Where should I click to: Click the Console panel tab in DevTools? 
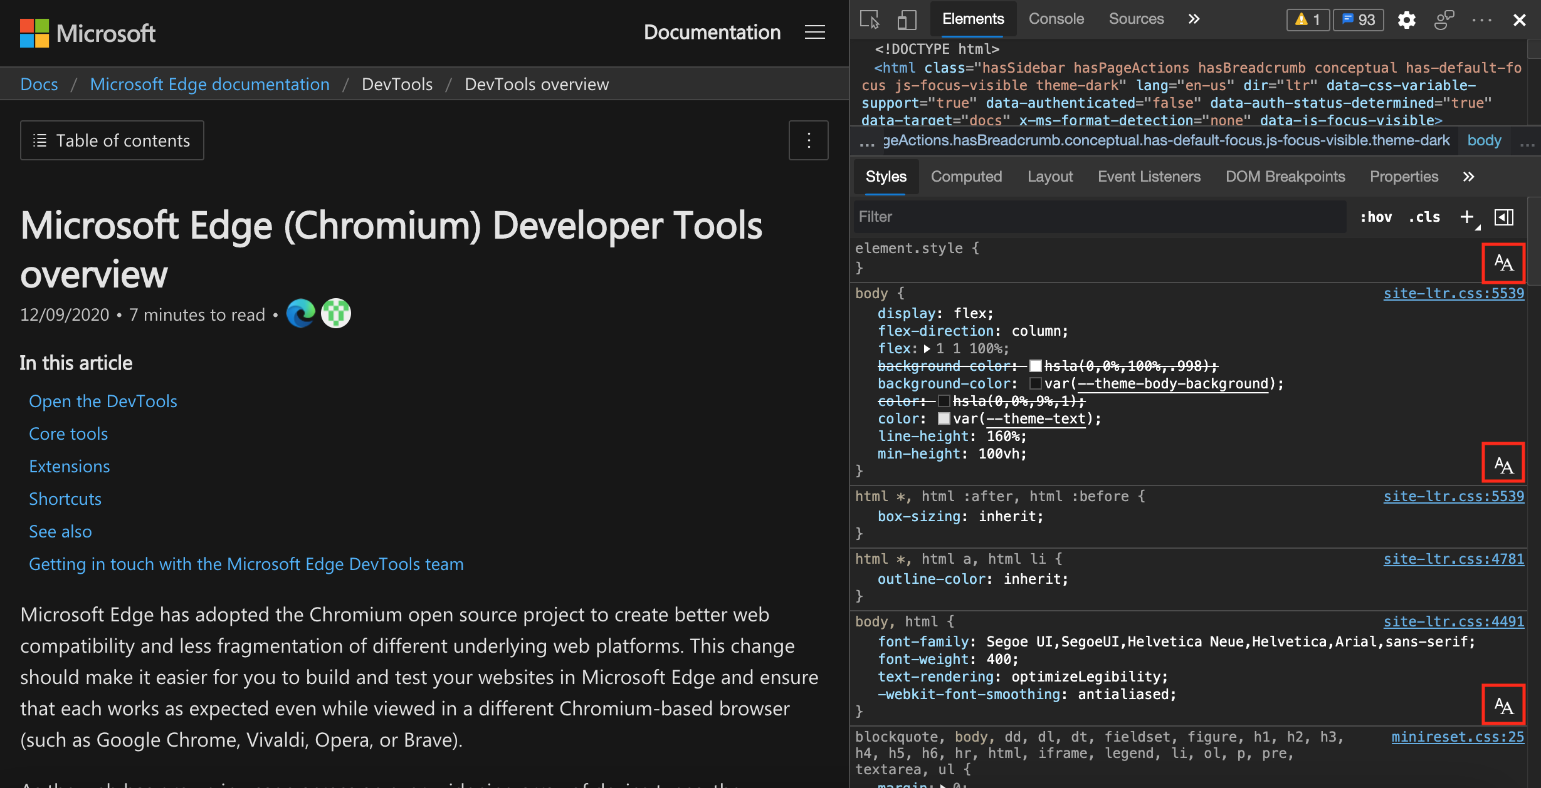1054,17
